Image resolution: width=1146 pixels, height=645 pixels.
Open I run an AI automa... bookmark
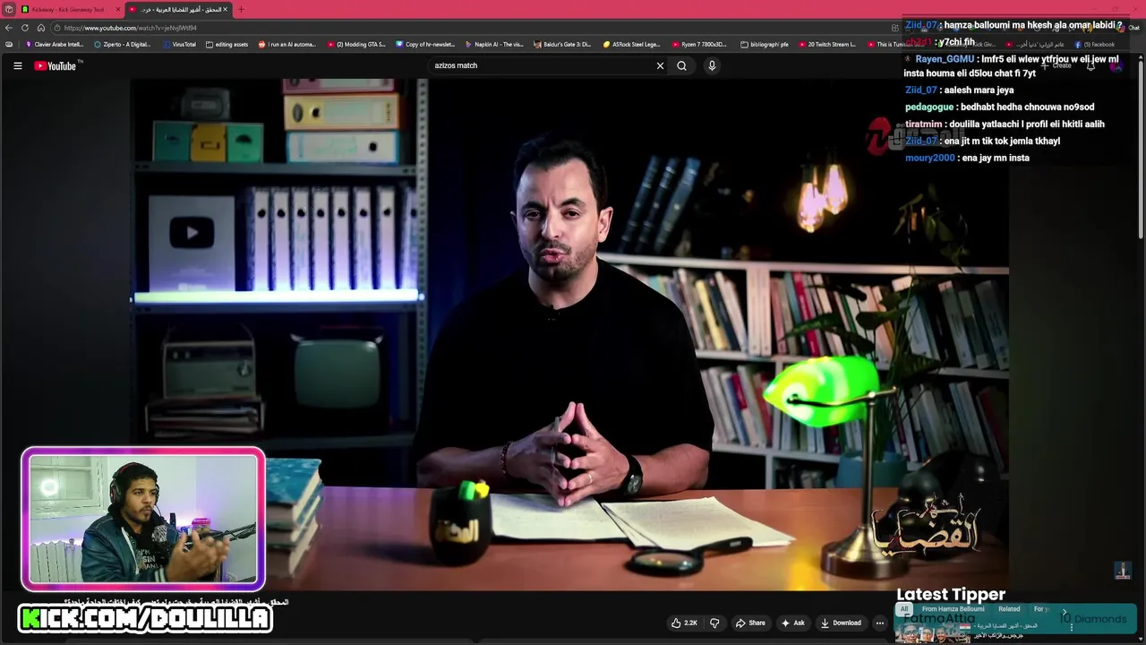click(287, 44)
